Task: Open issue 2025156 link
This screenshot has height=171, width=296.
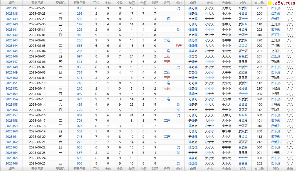Action: 12,110
